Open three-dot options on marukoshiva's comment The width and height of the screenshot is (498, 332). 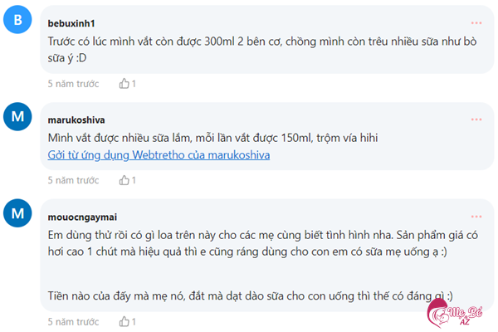click(476, 119)
